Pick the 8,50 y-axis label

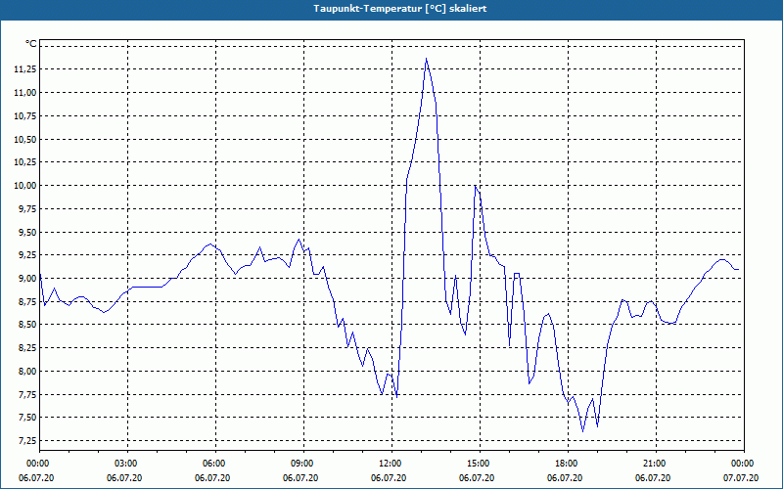point(27,325)
